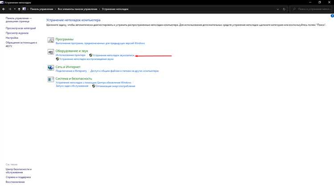Open 'Использование принтера' link
334x186 pixels.
tap(70, 55)
